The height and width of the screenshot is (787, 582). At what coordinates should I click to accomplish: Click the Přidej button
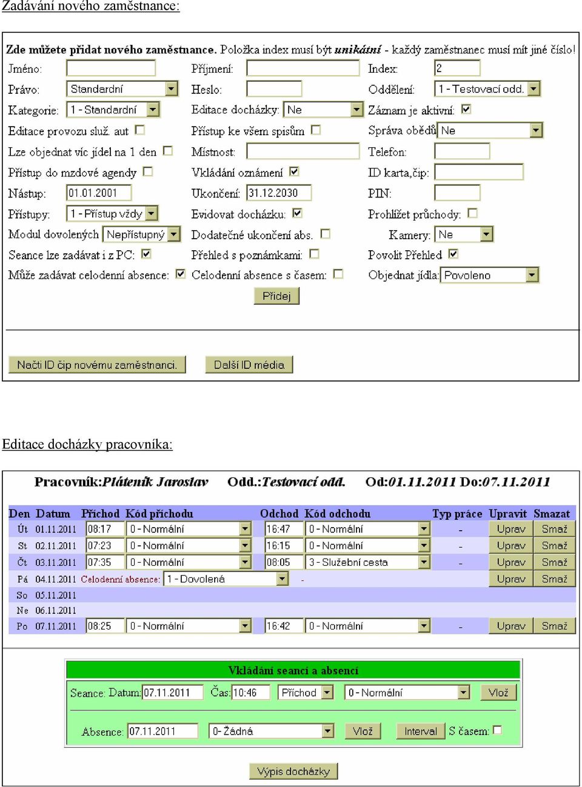(277, 296)
